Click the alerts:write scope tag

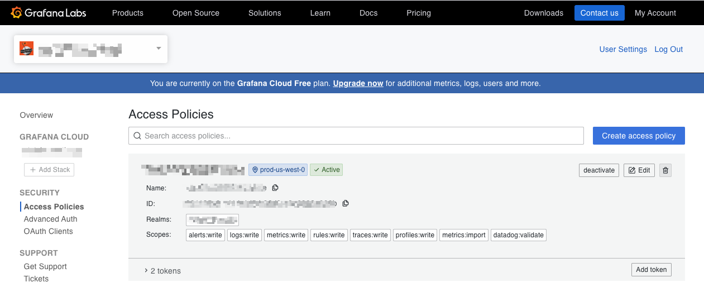(x=205, y=235)
